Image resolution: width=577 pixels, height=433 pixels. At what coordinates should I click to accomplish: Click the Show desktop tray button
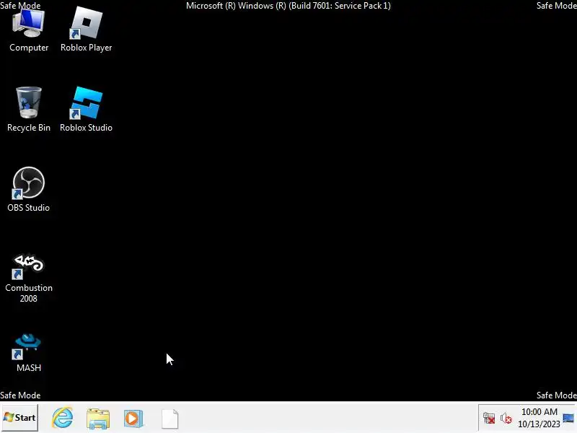tap(569, 419)
